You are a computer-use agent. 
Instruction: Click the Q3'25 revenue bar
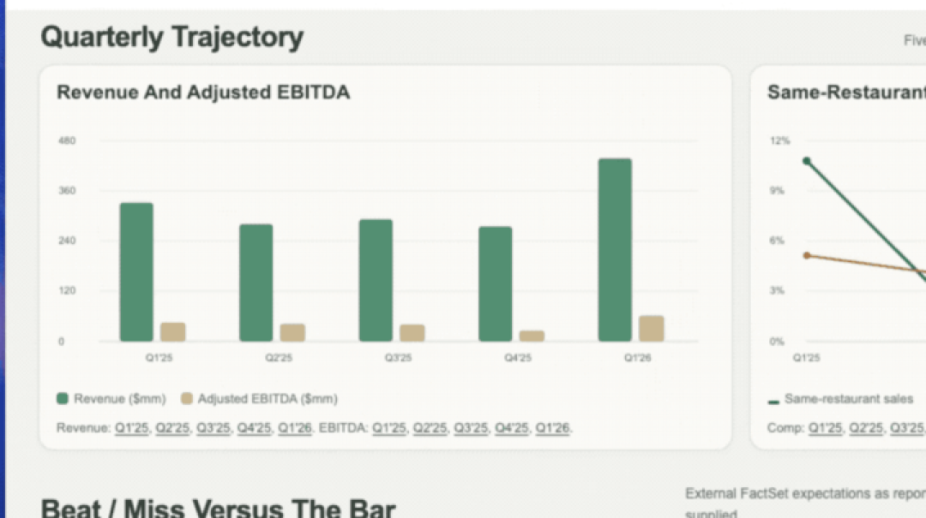pos(376,280)
